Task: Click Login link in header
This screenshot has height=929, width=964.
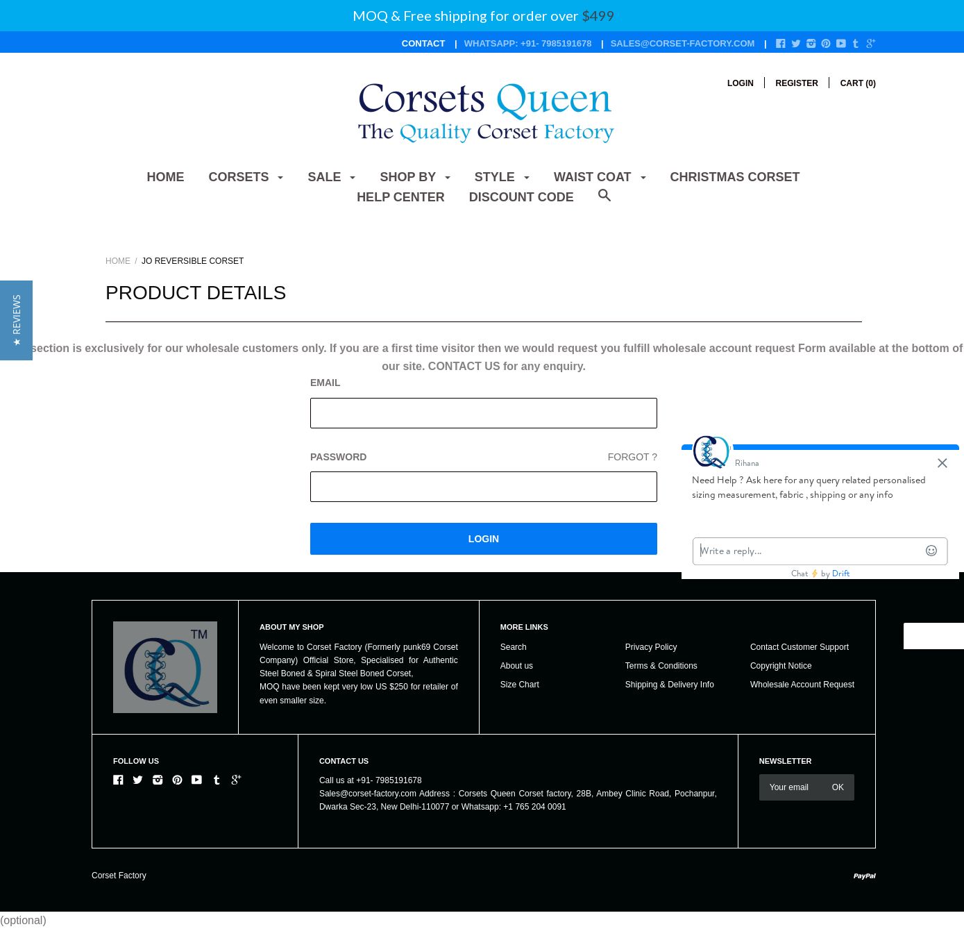Action: [740, 83]
